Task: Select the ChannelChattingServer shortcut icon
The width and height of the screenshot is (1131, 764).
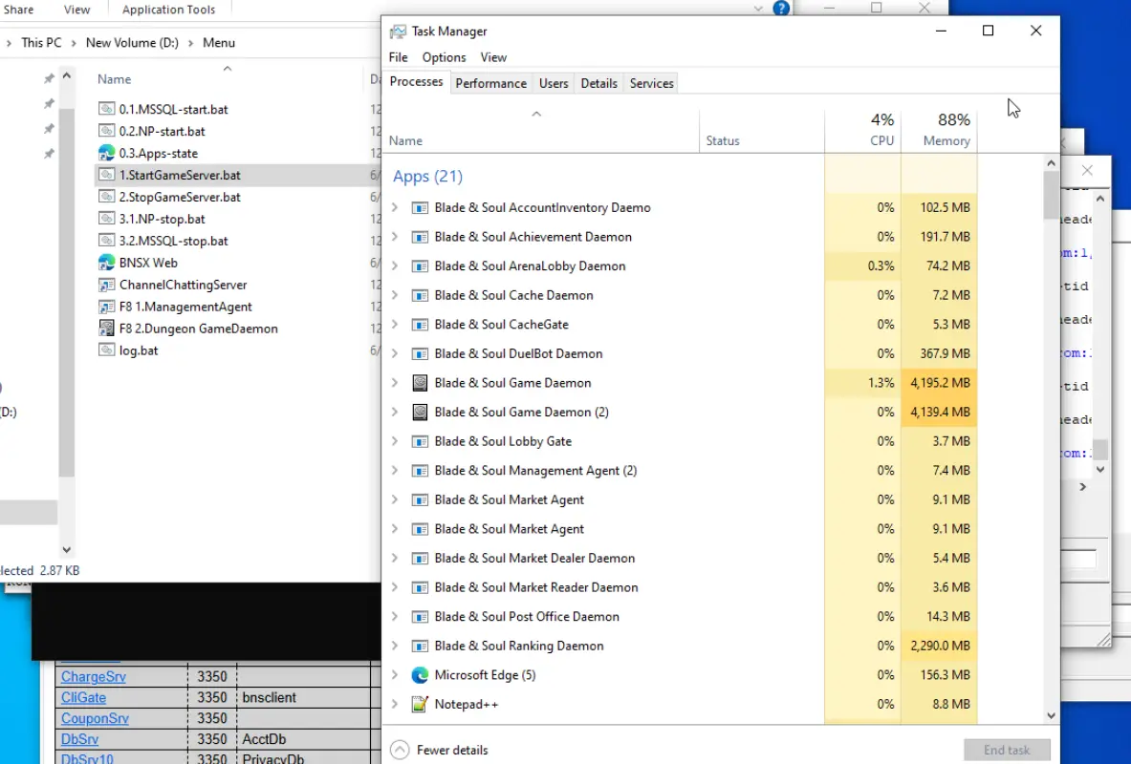Action: 107,285
